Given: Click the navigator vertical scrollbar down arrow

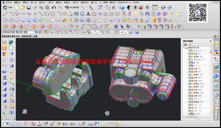Looking at the screenshot, I should tap(211, 114).
